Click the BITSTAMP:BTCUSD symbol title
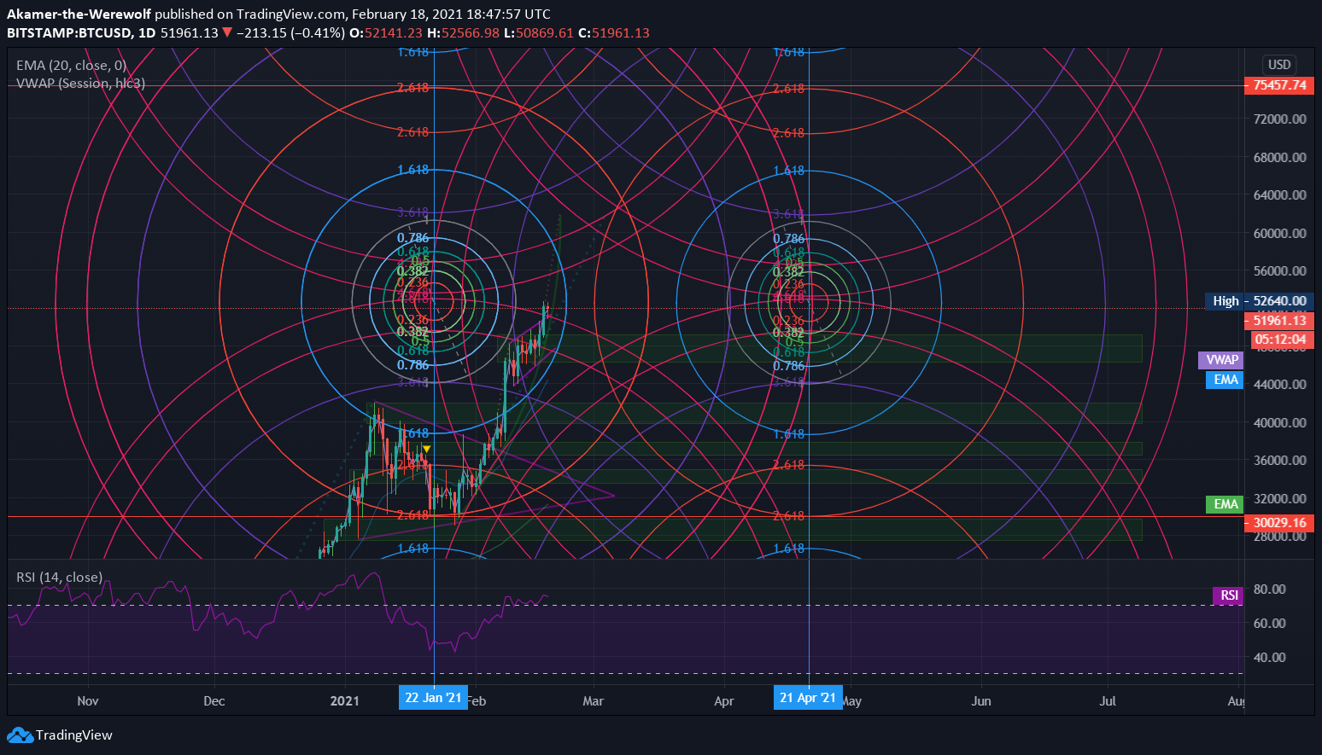 tap(69, 32)
